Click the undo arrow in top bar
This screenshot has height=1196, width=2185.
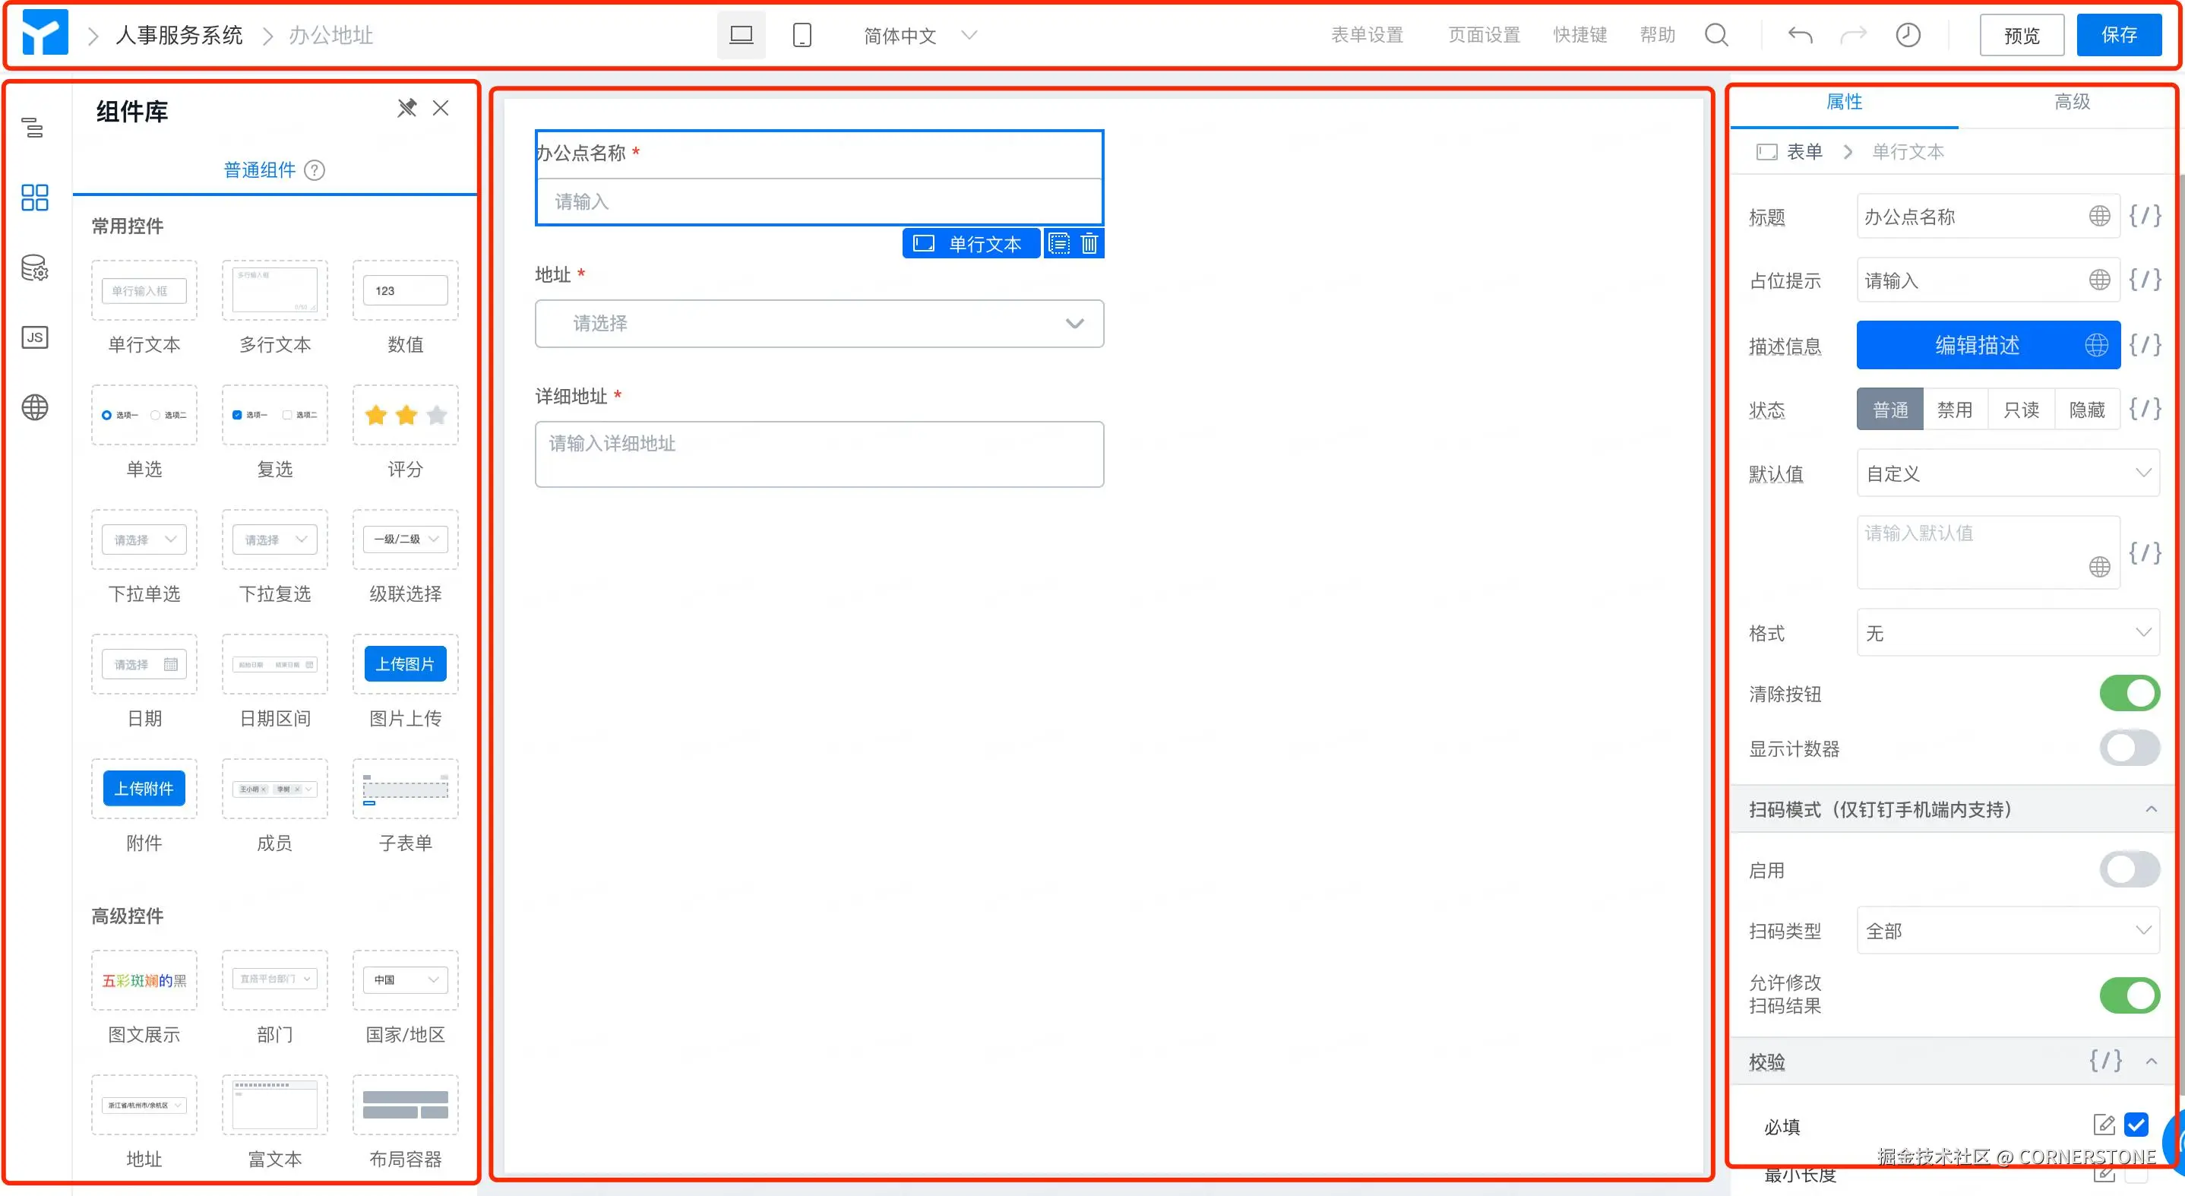click(x=1800, y=35)
